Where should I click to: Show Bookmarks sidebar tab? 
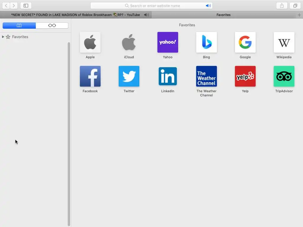click(19, 25)
